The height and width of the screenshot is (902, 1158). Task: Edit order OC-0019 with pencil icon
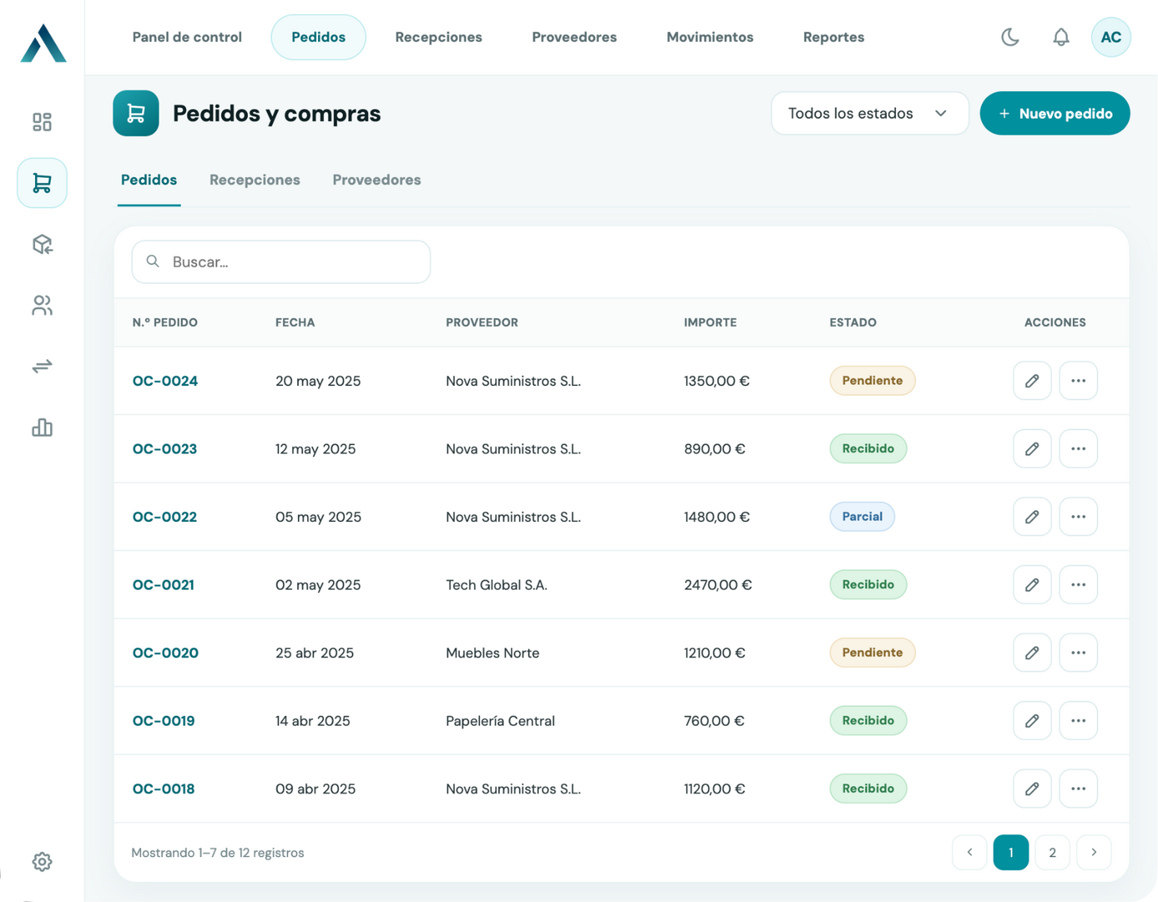tap(1032, 721)
